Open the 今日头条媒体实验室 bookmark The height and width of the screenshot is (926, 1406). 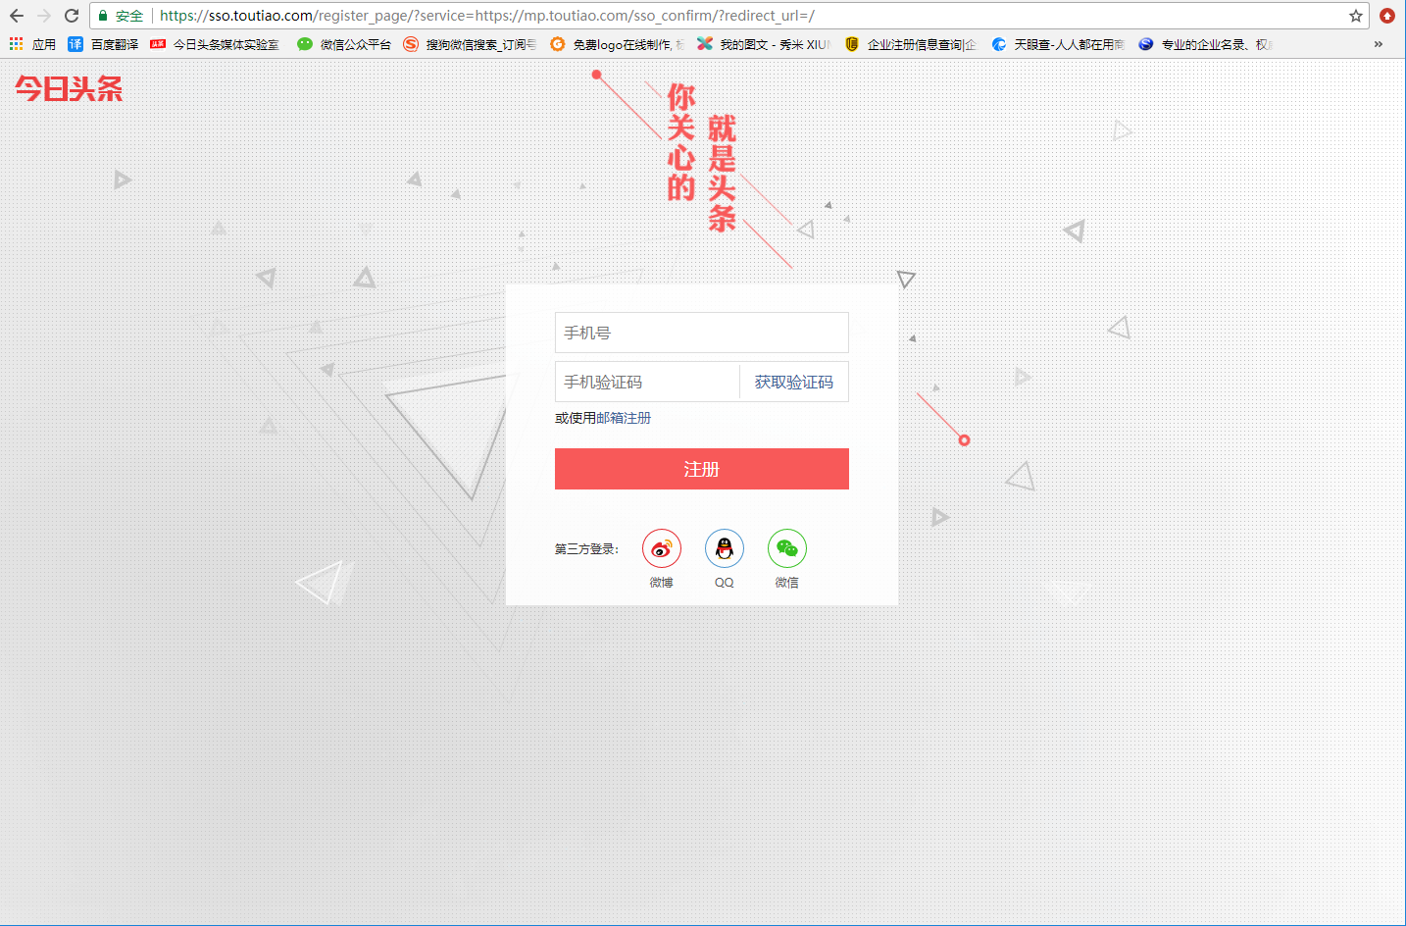coord(215,44)
